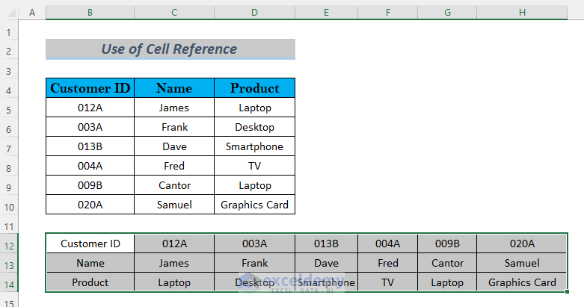584x307 pixels.
Task: Select cell Laptop in row 5
Action: point(254,108)
